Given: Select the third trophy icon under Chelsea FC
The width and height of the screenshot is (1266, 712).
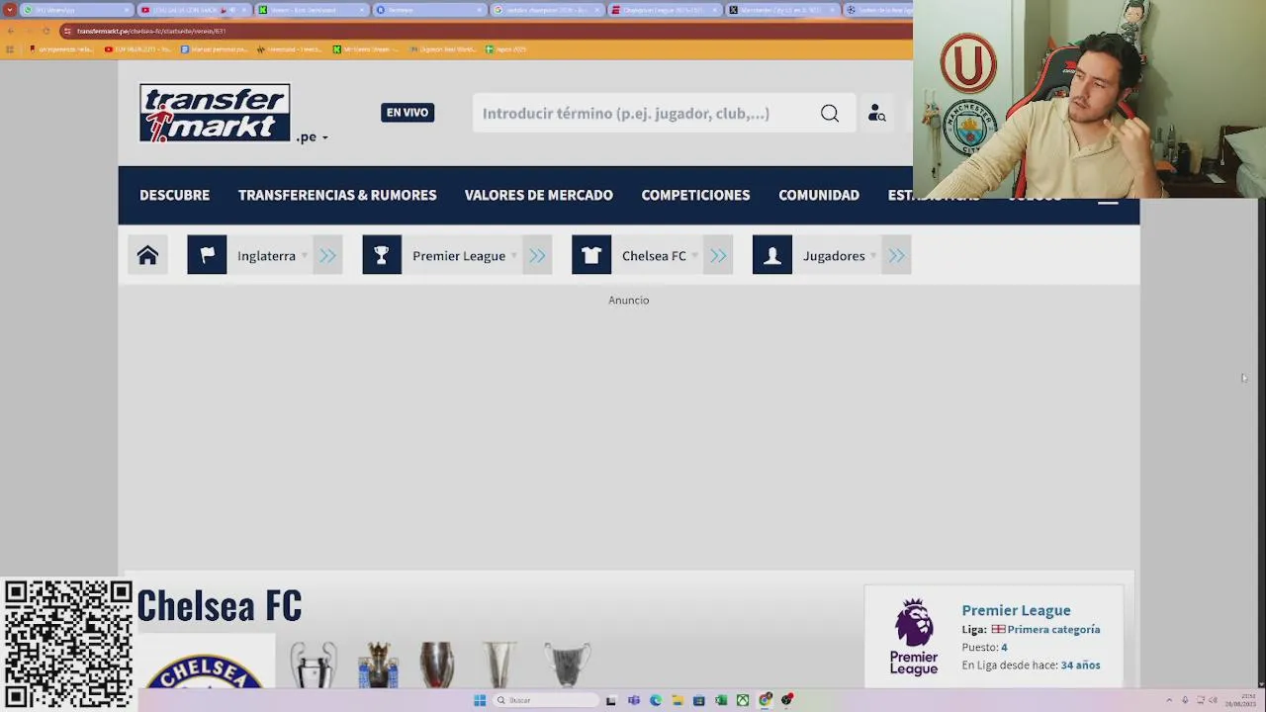Looking at the screenshot, I should click(436, 664).
